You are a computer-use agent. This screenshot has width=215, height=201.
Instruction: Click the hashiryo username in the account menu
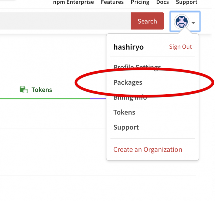pyautogui.click(x=128, y=47)
